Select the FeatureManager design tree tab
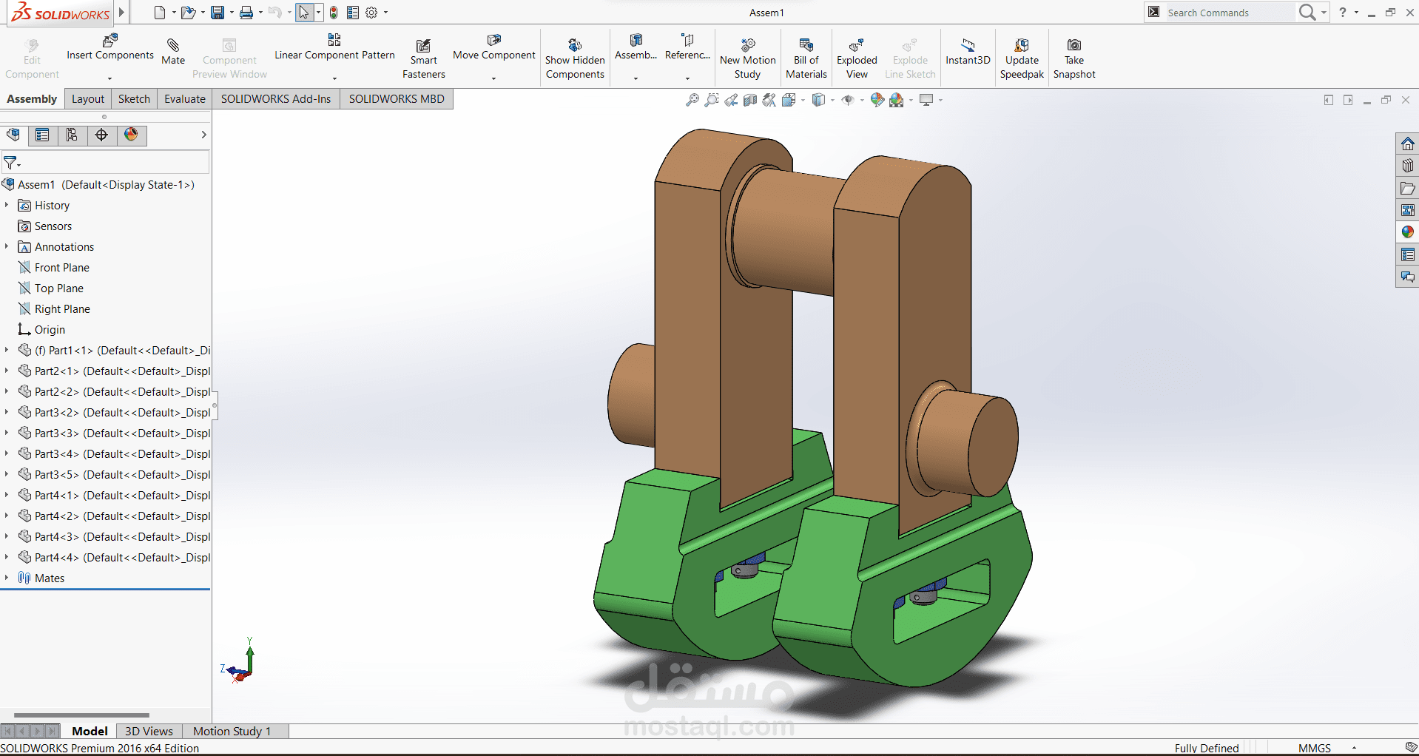Image resolution: width=1419 pixels, height=756 pixels. tap(13, 135)
